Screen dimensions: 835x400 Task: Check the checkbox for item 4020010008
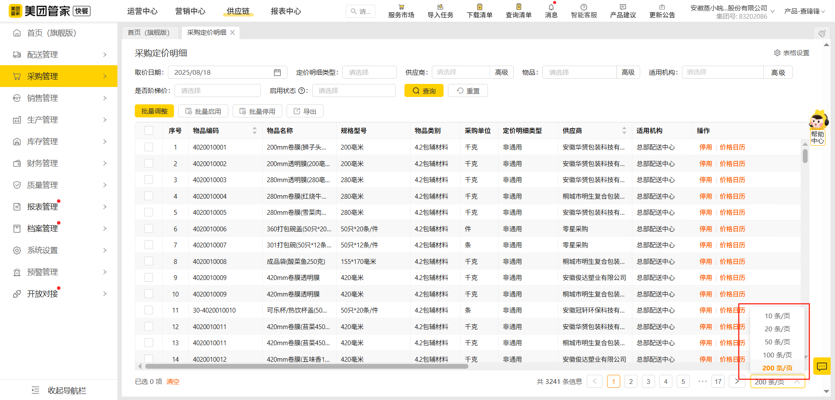coord(149,261)
